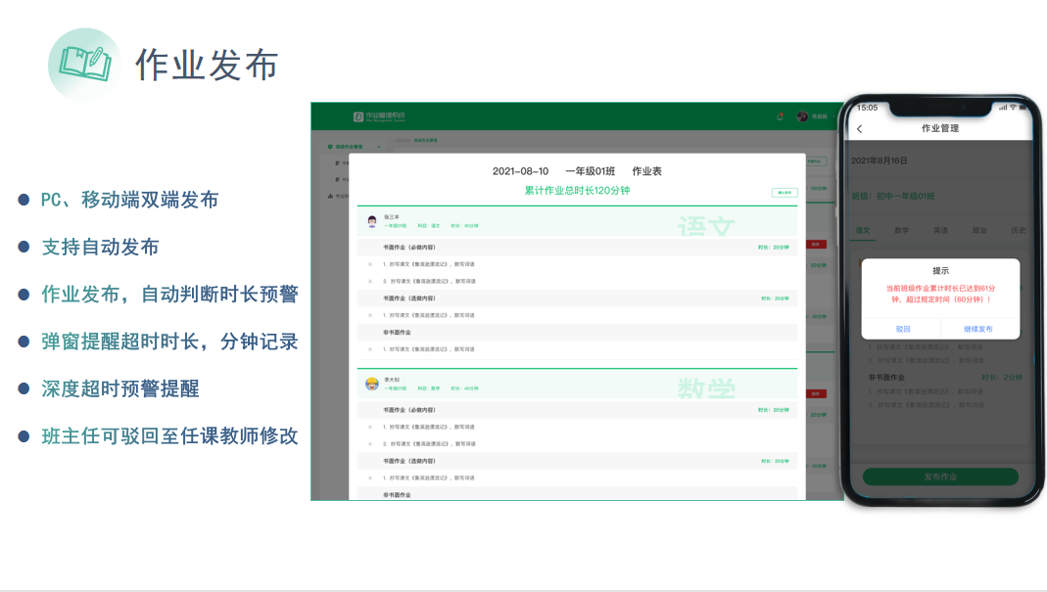Switch to the 语文 tab on phone
The height and width of the screenshot is (592, 1047).
(x=863, y=230)
